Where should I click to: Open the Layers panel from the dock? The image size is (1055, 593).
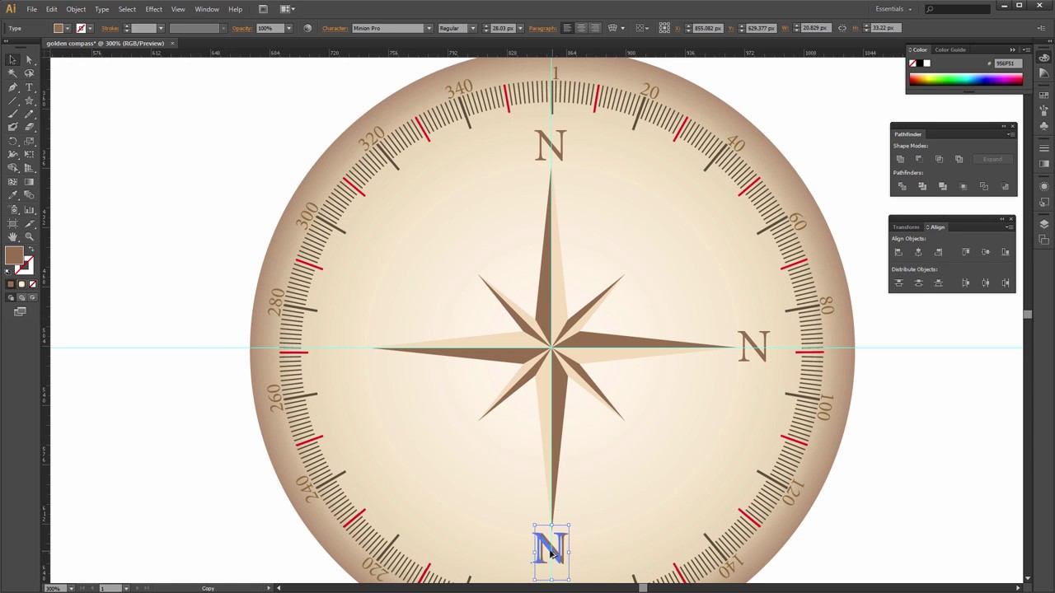pos(1044,224)
